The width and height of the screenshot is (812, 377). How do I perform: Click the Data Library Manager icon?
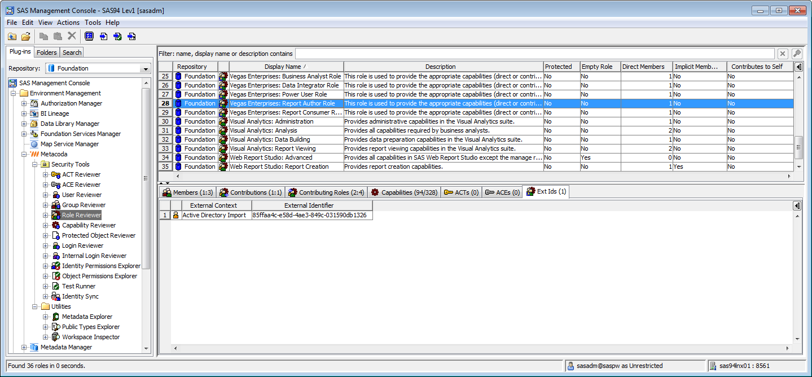click(34, 124)
